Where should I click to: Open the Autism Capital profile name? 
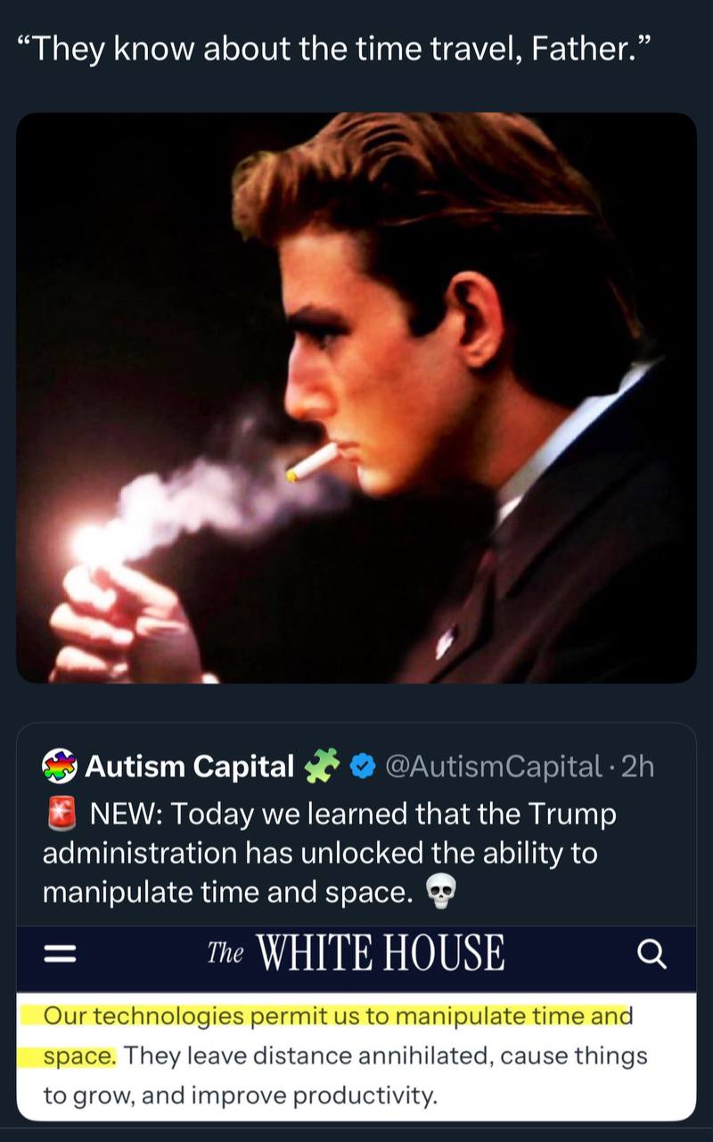(190, 765)
